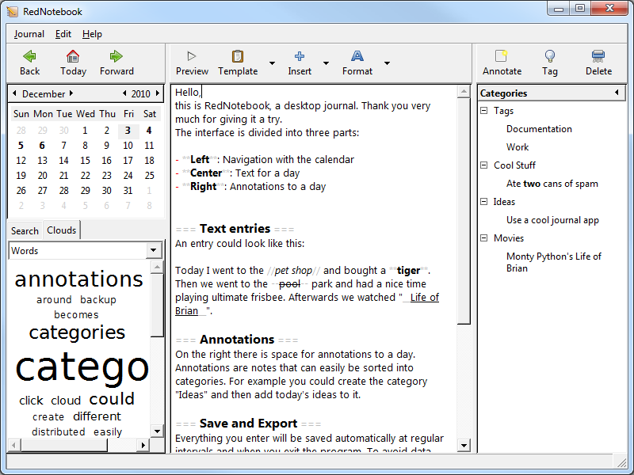The height and width of the screenshot is (475, 634).
Task: Click the word 'annotations' in the cloud
Action: tap(78, 279)
